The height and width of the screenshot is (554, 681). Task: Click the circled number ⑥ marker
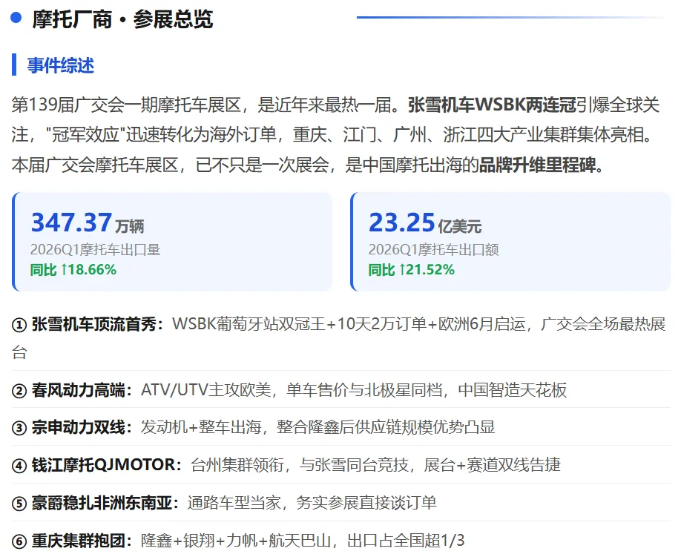[19, 541]
